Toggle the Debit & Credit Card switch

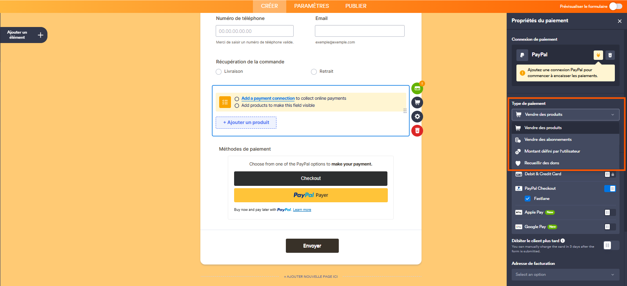(610, 174)
